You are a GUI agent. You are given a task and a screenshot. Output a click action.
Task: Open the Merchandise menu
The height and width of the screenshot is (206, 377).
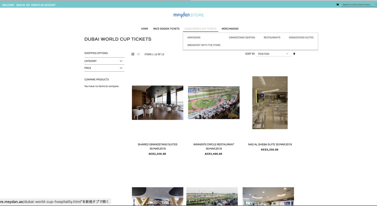(230, 29)
